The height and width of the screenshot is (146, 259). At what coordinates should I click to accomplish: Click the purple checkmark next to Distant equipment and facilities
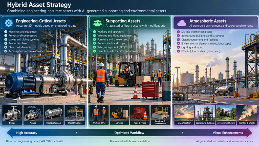[x=178, y=40]
